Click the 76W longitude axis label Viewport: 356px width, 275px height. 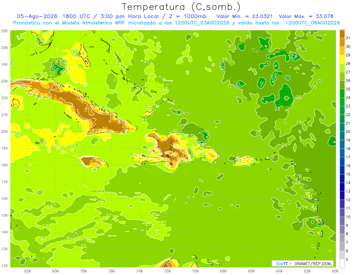[112, 271]
